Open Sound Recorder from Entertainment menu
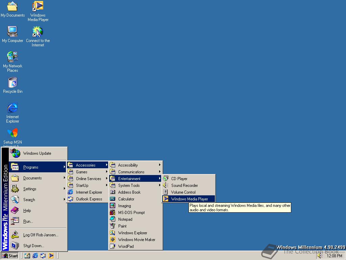The height and width of the screenshot is (260, 346). tap(189, 186)
